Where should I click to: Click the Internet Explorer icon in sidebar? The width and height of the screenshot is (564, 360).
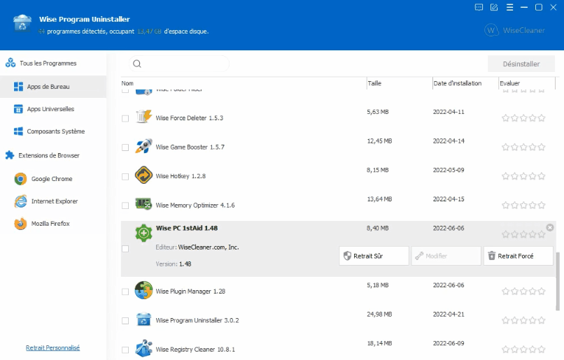tap(20, 201)
